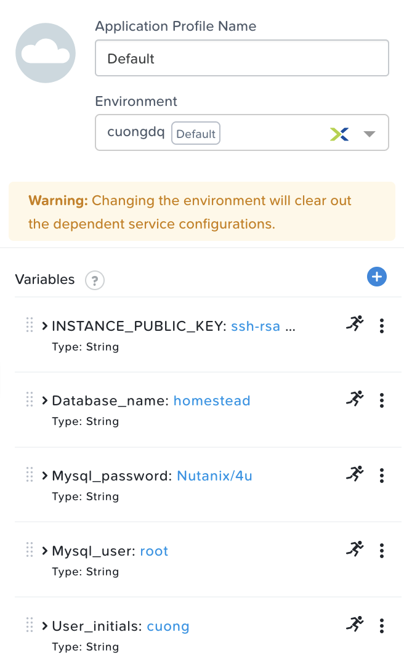This screenshot has width=404, height=669.
Task: Open the Environment dropdown
Action: 369,134
